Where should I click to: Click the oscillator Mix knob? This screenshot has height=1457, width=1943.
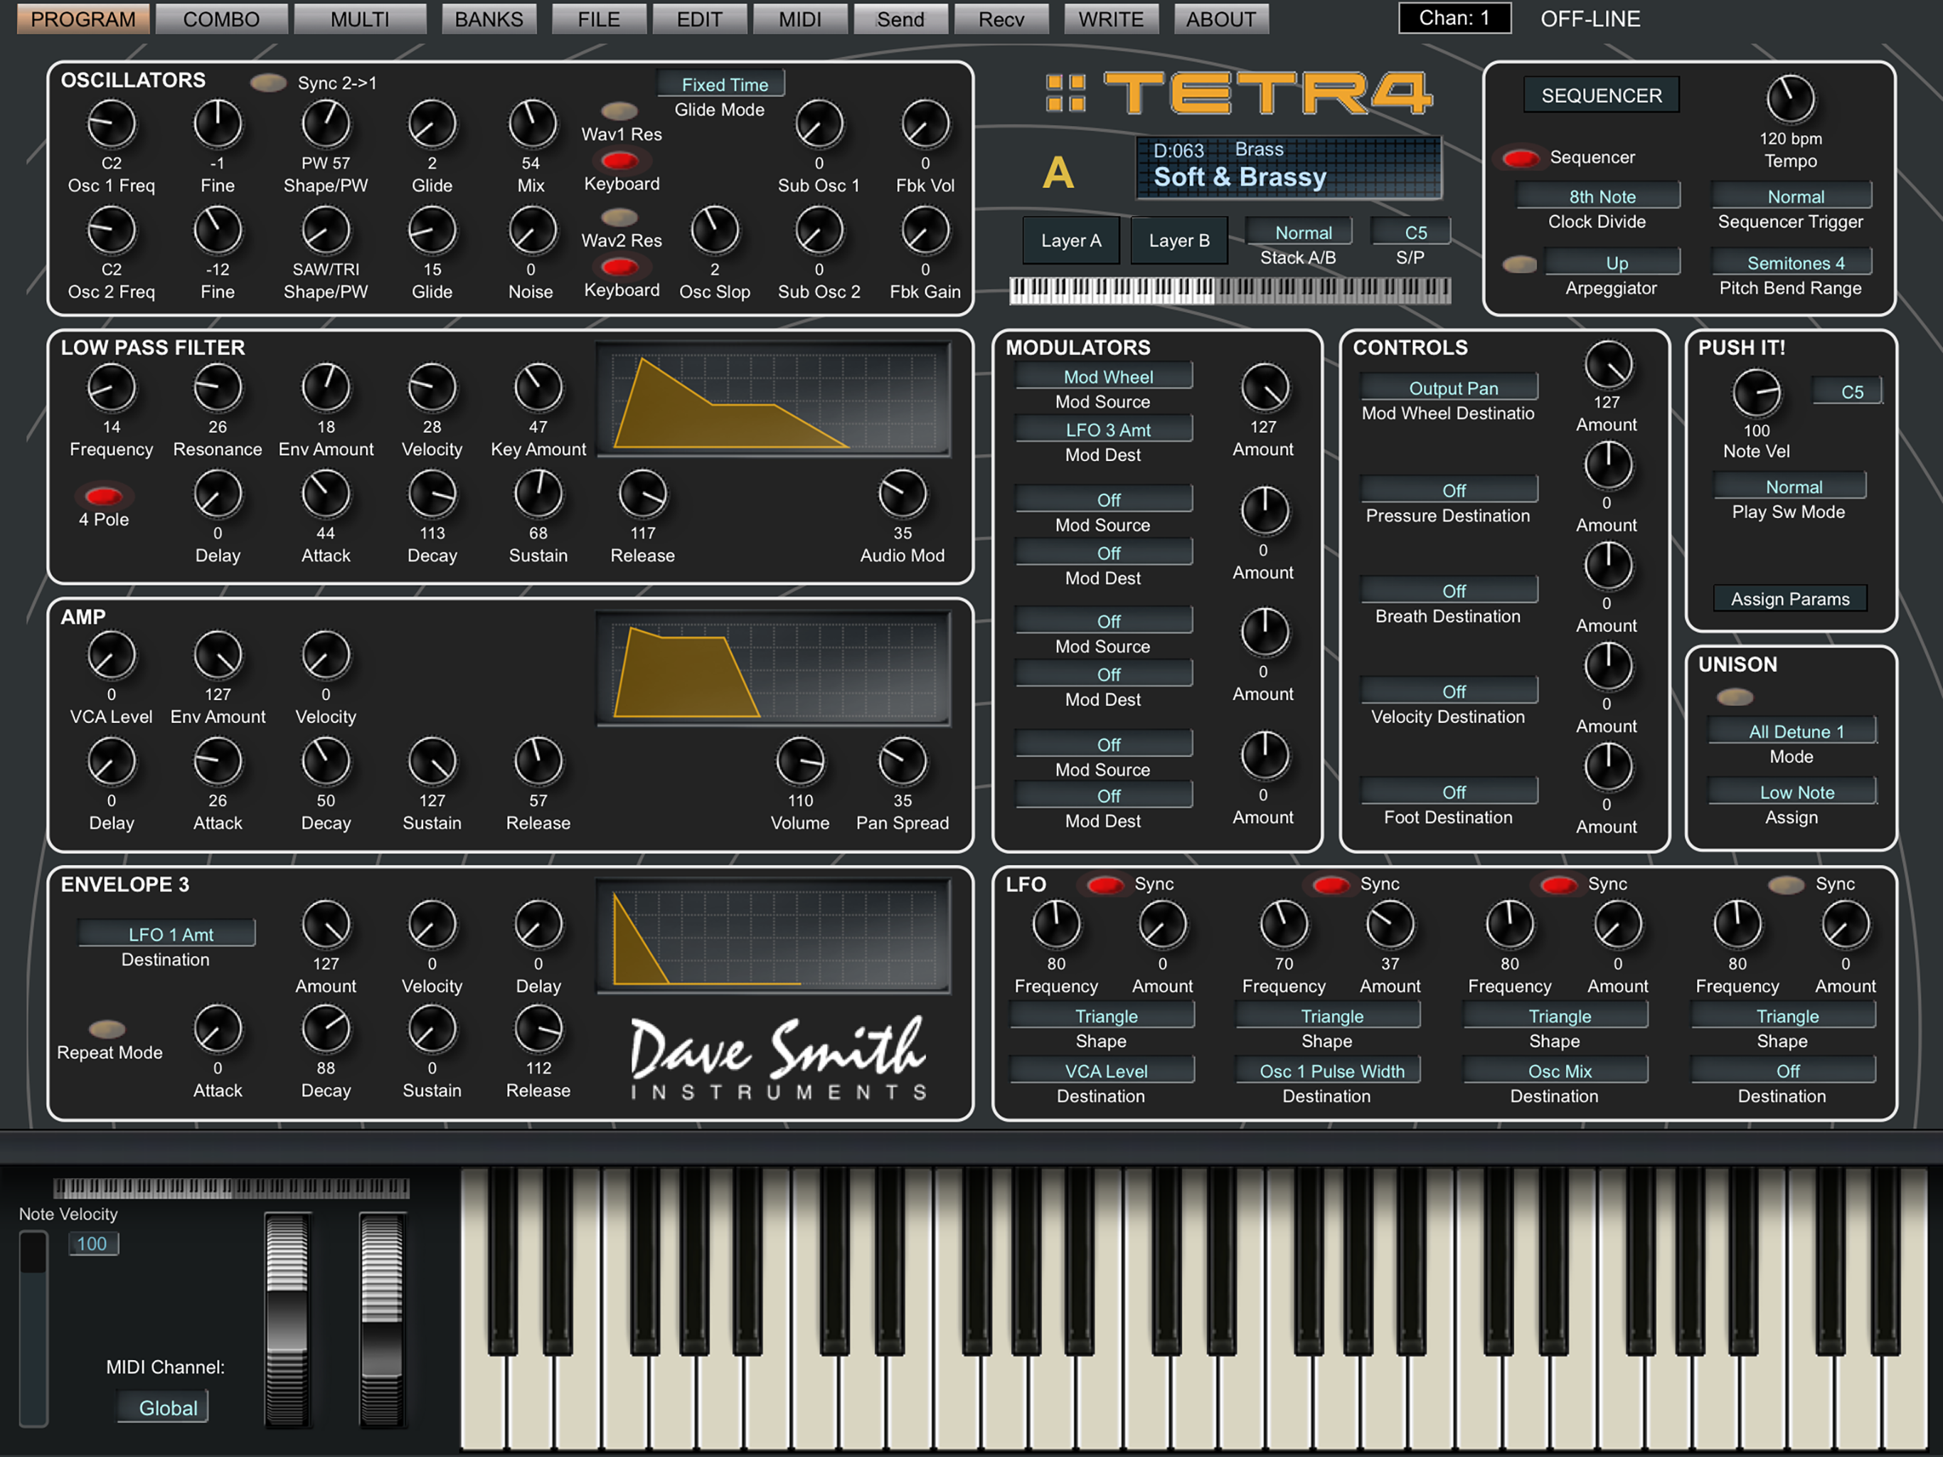pyautogui.click(x=531, y=124)
